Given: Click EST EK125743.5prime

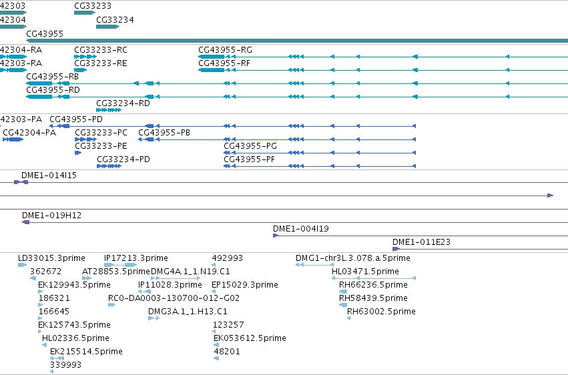Looking at the screenshot, I should (x=40, y=332).
